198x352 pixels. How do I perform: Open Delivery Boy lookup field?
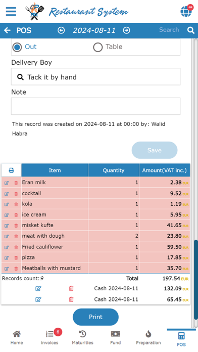(96, 77)
